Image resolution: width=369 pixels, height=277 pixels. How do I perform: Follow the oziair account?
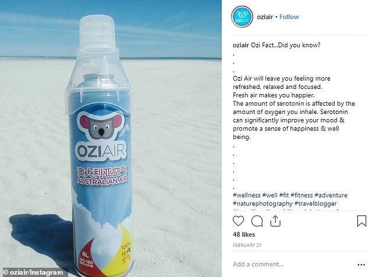tap(289, 17)
